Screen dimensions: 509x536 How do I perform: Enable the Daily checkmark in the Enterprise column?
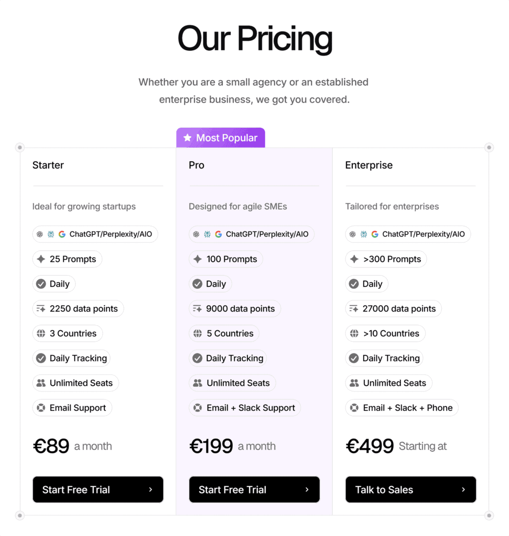(354, 284)
